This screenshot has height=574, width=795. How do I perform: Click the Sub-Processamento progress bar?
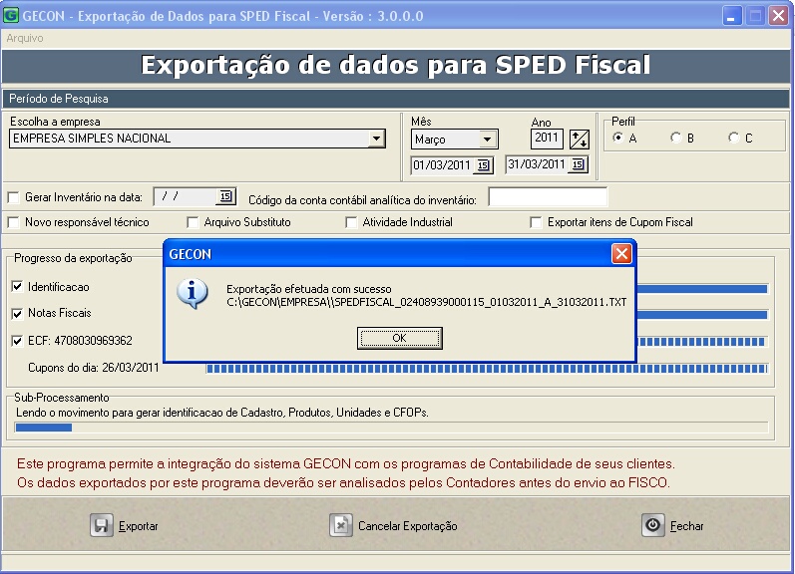391,428
